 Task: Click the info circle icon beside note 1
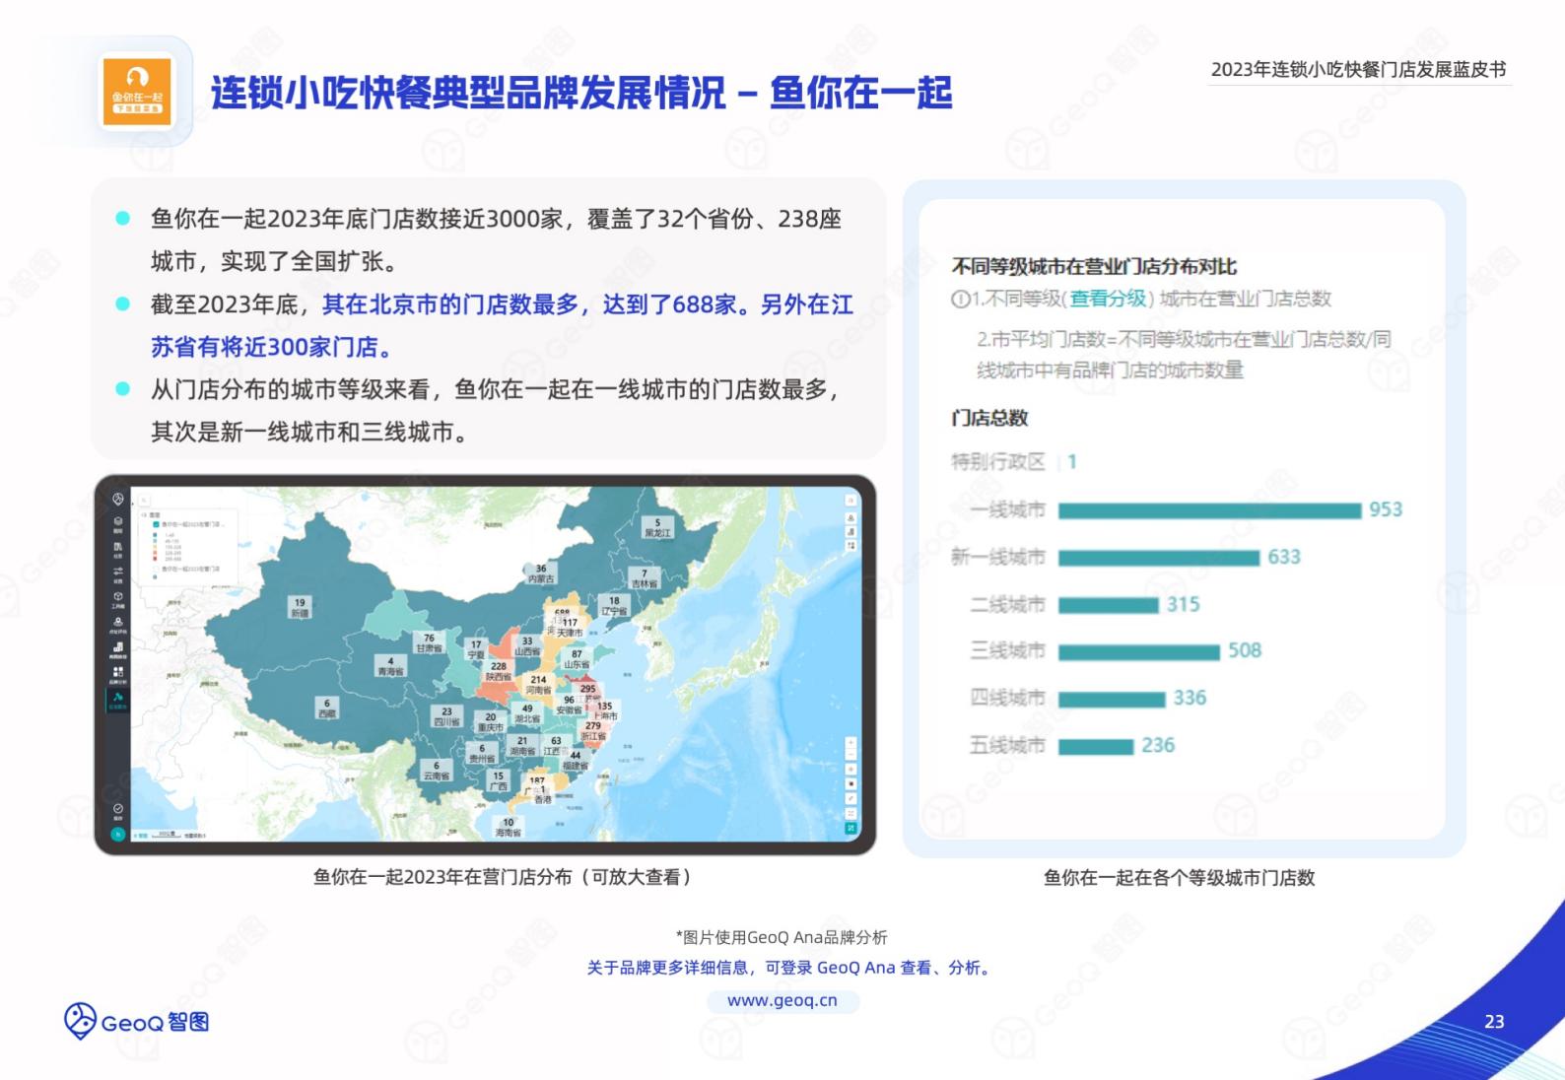(x=960, y=299)
